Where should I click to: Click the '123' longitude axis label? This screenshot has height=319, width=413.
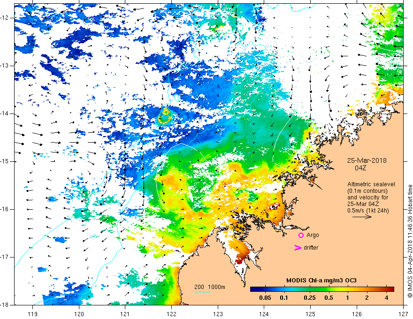tap(218, 314)
